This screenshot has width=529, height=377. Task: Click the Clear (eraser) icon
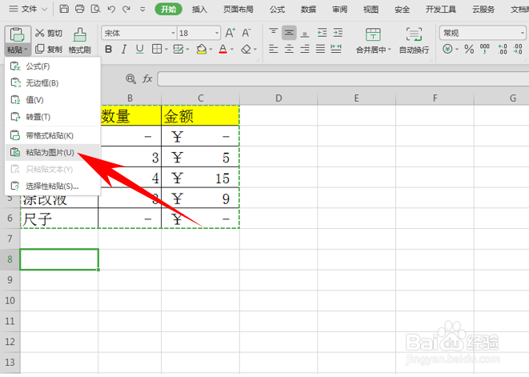(246, 50)
